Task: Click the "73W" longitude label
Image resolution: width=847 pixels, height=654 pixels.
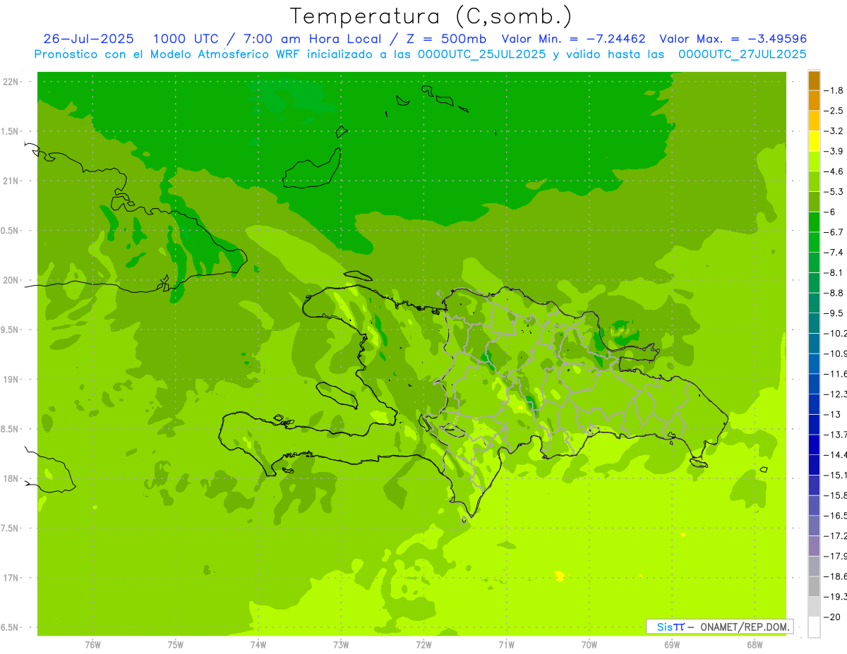Action: click(341, 645)
